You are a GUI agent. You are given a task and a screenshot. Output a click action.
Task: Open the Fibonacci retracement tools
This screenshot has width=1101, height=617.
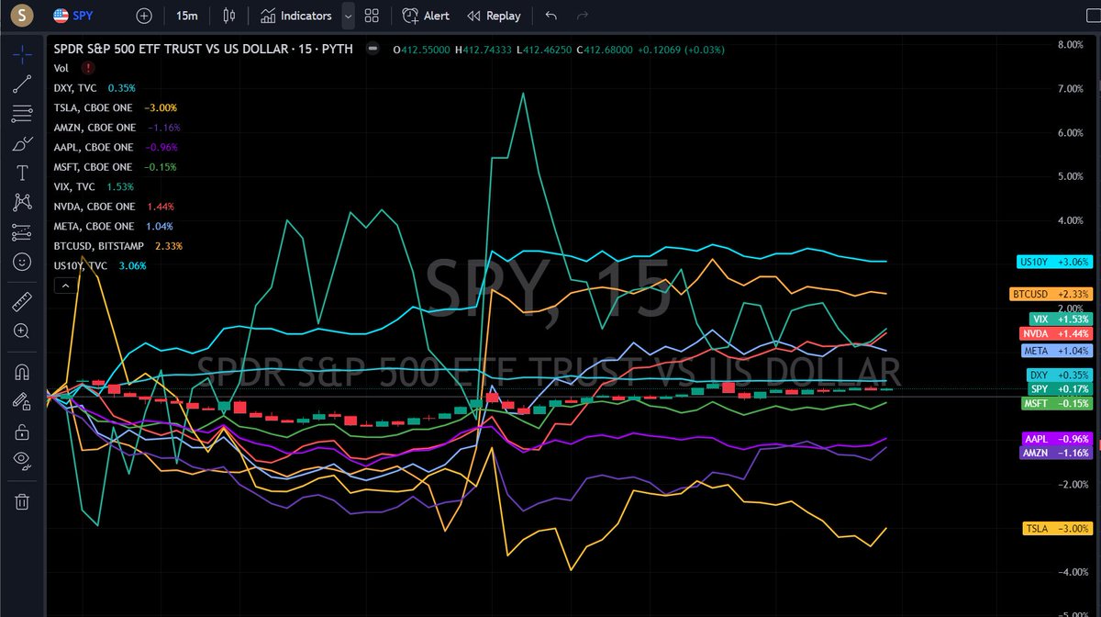[23, 114]
